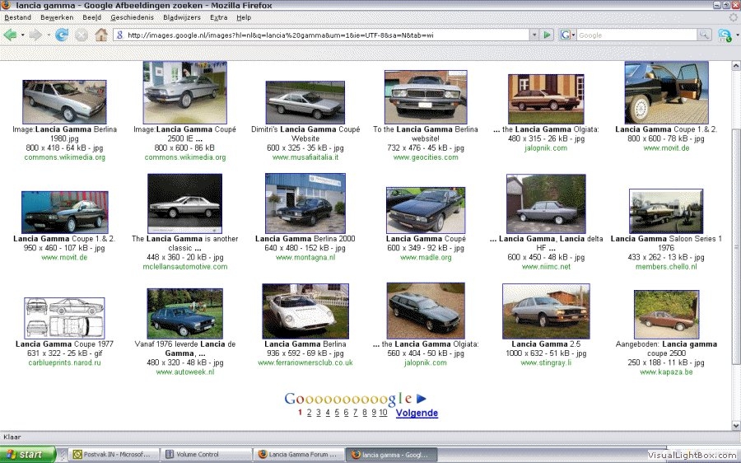Screen dimensions: 741x463
Task: Open the Extra menu
Action: click(218, 17)
